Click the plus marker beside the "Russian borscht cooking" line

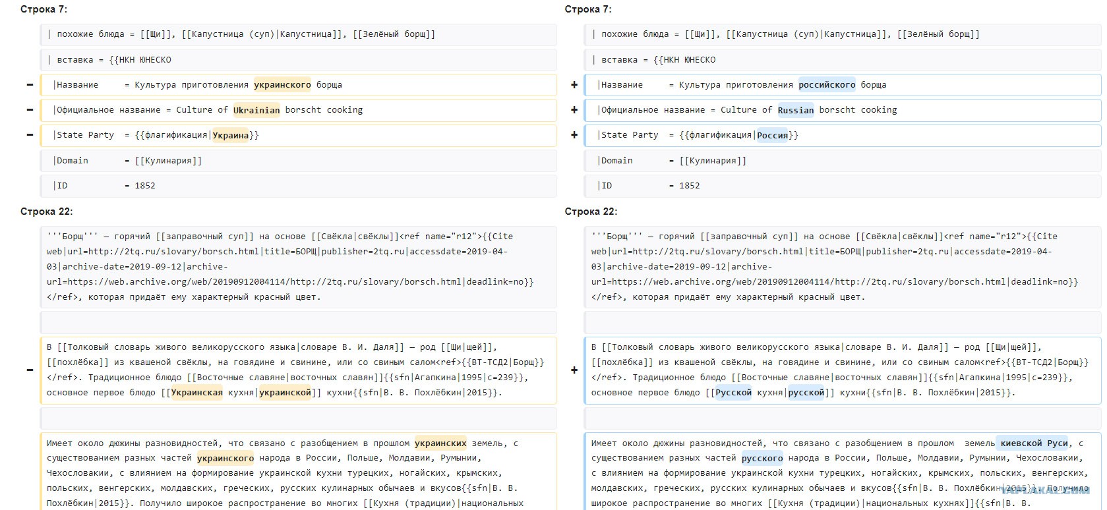[574, 110]
